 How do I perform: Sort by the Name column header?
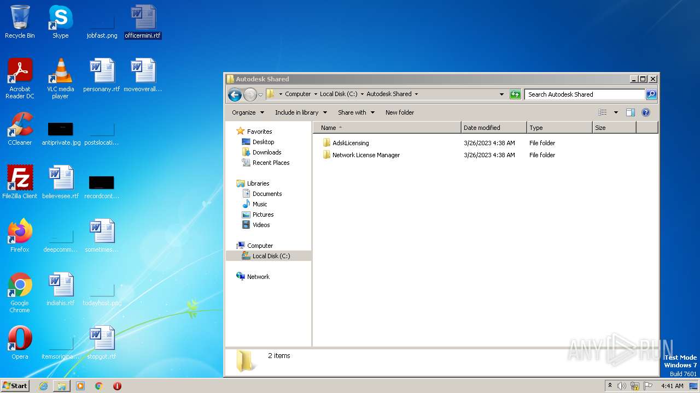click(387, 128)
